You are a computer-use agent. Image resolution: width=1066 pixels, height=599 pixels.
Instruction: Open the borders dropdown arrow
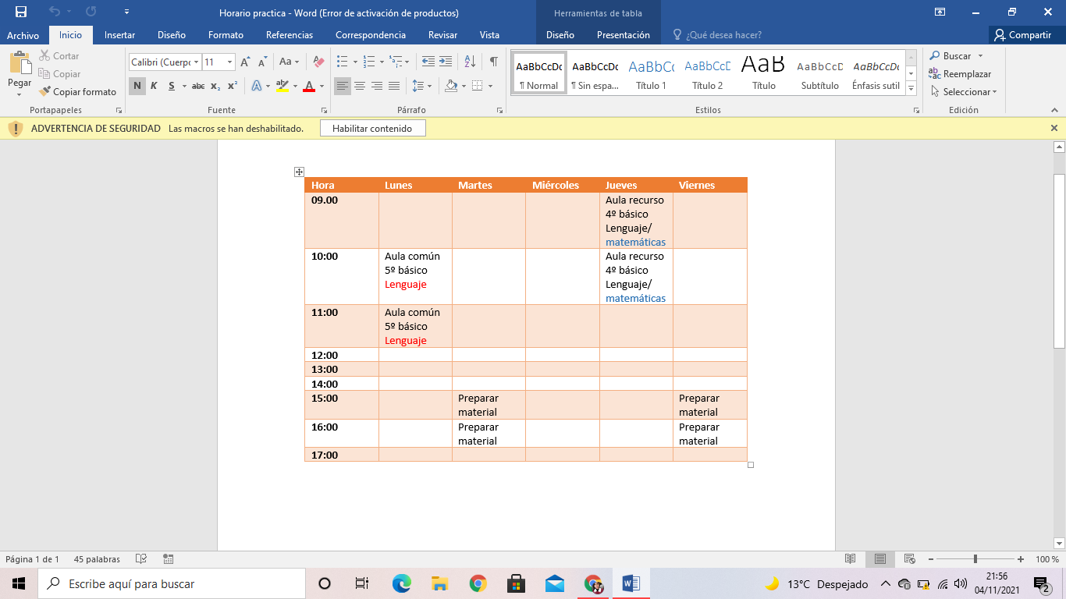489,86
